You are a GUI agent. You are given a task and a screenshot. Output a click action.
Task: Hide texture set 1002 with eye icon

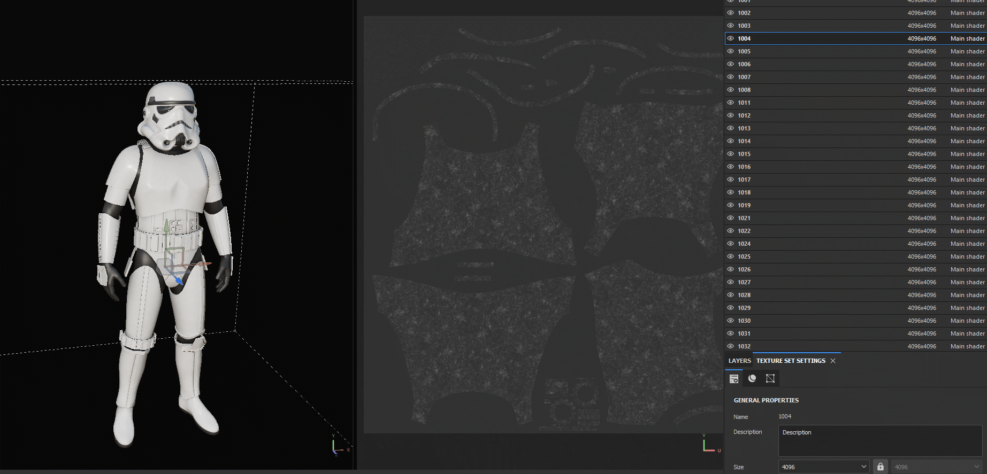coord(730,13)
